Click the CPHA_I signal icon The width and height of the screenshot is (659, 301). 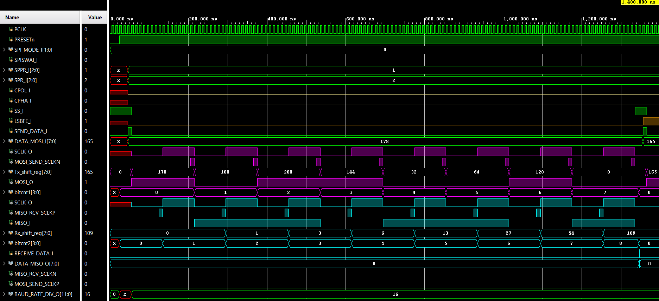[11, 101]
